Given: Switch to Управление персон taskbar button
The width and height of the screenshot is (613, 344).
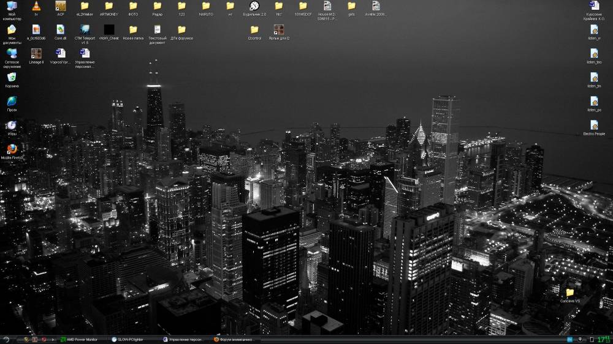Looking at the screenshot, I should tap(185, 340).
